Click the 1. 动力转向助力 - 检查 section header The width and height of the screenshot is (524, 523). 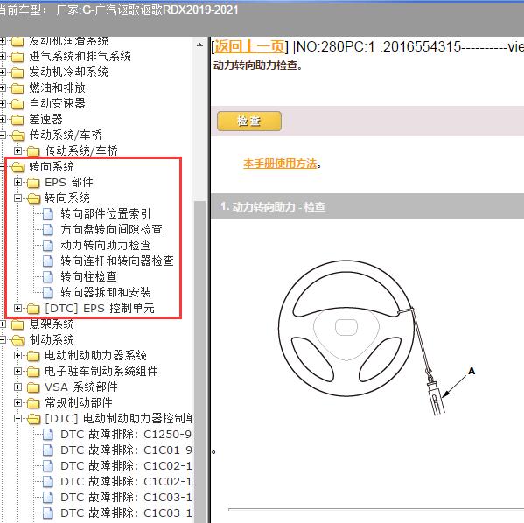pos(367,206)
